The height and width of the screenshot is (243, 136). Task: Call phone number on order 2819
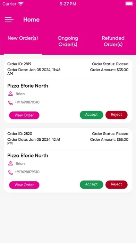tap(27, 102)
